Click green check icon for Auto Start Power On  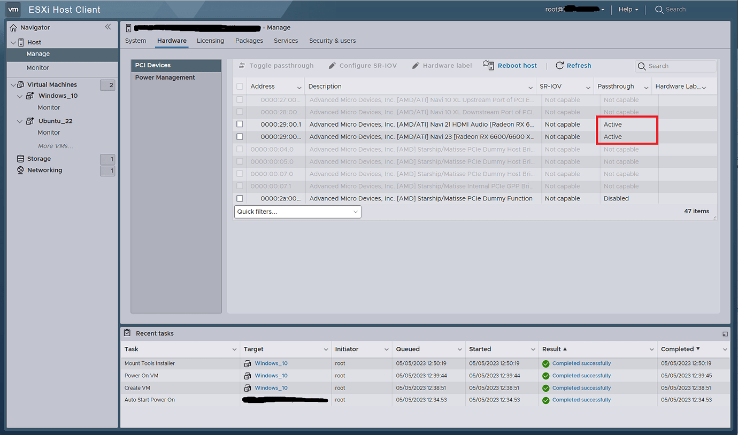pyautogui.click(x=546, y=400)
